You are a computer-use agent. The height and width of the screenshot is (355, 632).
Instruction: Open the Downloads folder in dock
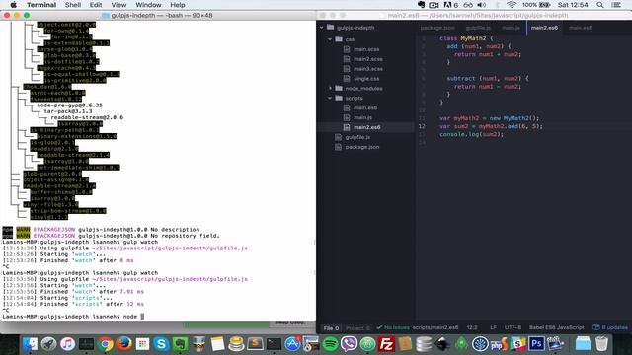(x=583, y=344)
